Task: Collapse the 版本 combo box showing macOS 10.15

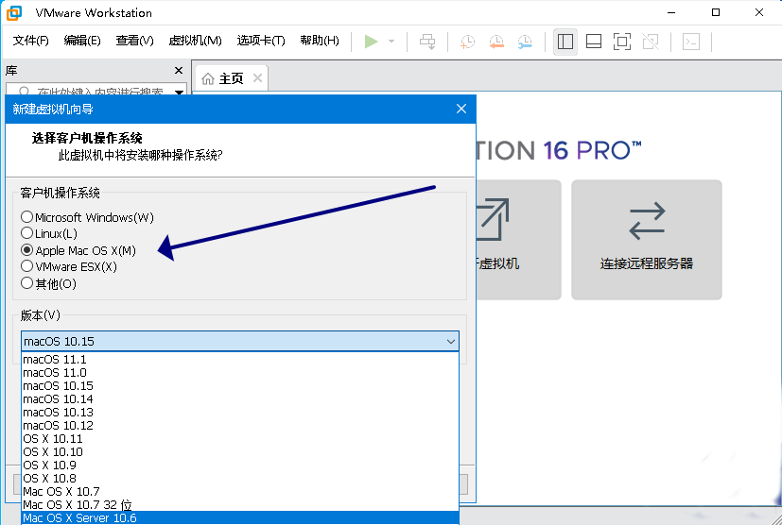Action: [240, 341]
